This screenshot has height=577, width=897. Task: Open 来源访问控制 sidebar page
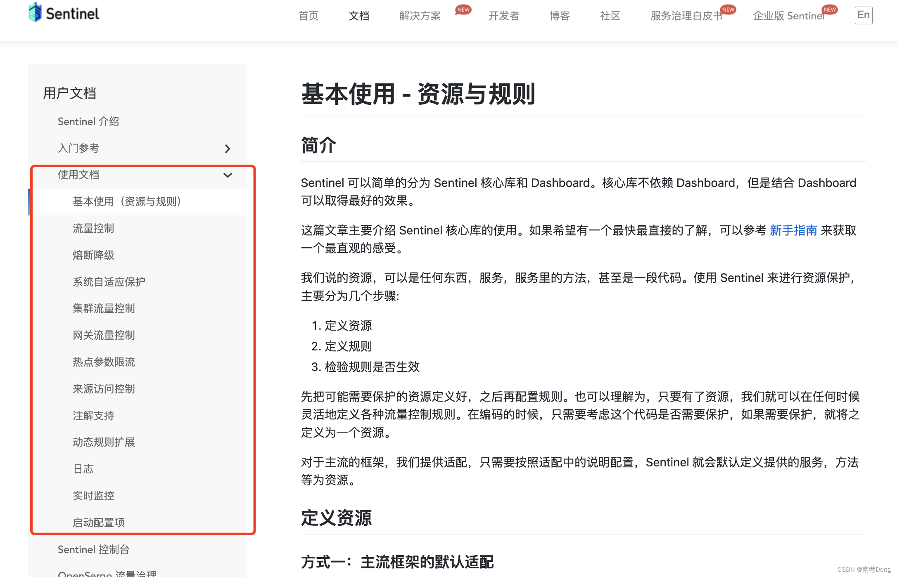104,389
